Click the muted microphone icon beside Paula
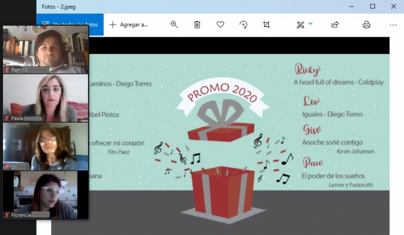404x235 pixels. click(x=7, y=118)
